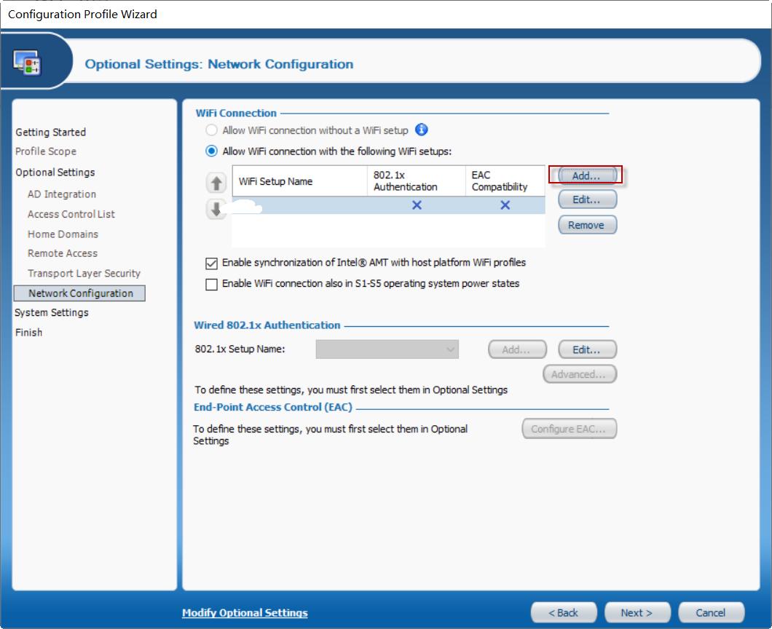Click the move up arrow icon

click(x=216, y=183)
